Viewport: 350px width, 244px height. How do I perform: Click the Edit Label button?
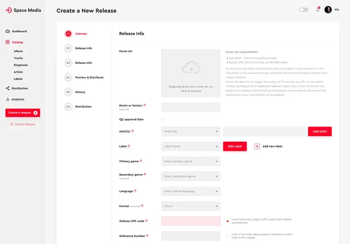click(235, 146)
